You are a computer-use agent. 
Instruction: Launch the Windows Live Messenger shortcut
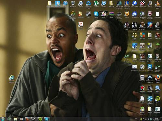[x=150, y=58]
